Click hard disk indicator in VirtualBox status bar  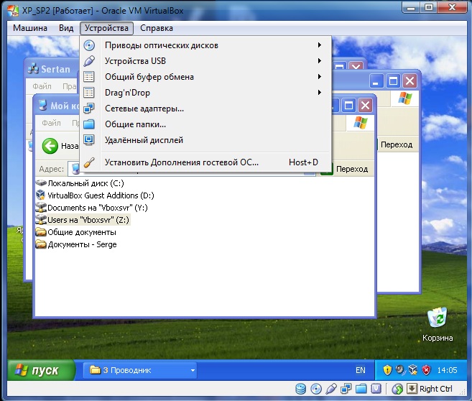coord(300,389)
